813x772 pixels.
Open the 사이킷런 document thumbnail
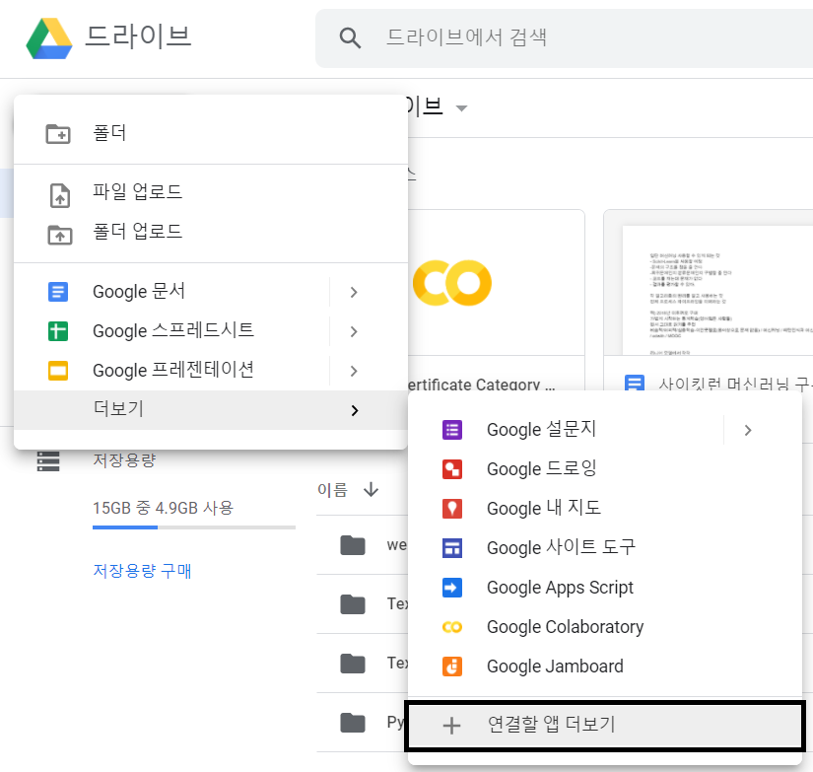tap(709, 283)
